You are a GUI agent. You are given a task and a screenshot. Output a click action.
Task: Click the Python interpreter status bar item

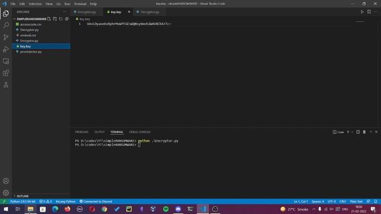[x=23, y=202]
